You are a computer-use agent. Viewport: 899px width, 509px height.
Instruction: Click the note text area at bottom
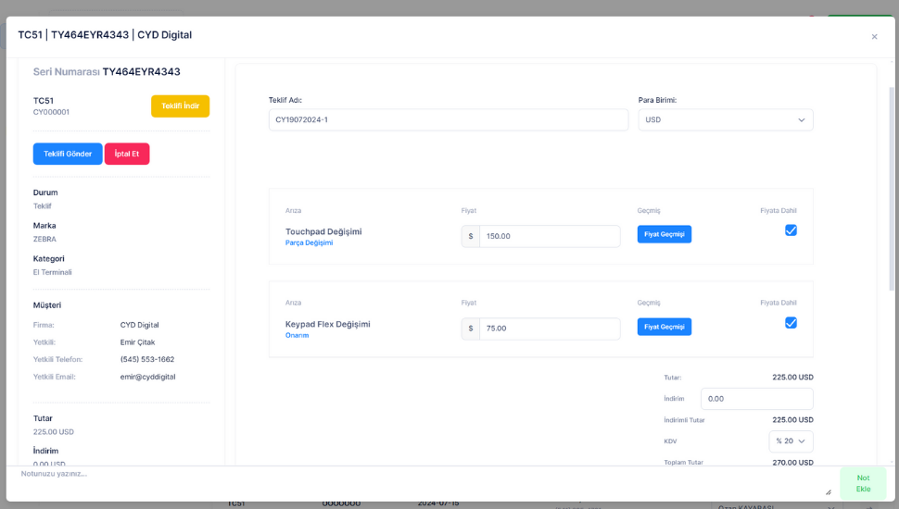[x=422, y=481]
